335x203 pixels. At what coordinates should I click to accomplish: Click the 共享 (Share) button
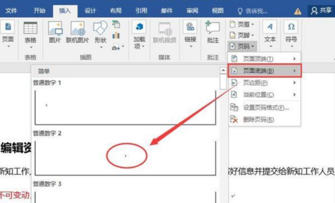321,10
